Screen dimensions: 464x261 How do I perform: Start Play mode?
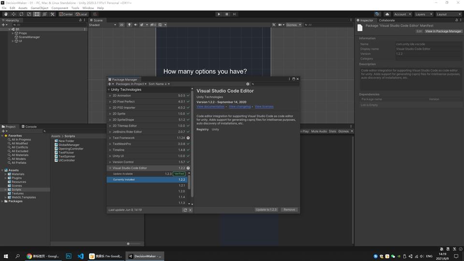[x=218, y=14]
